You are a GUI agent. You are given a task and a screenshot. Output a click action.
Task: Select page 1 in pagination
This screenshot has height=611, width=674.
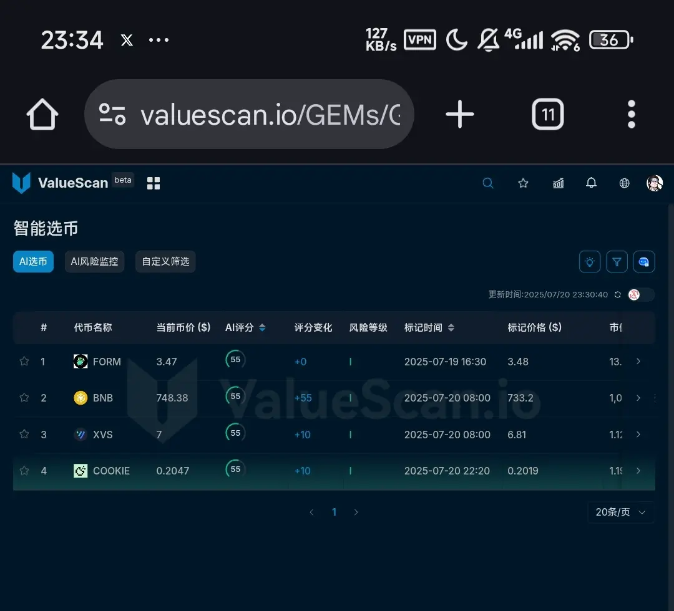pyautogui.click(x=334, y=512)
